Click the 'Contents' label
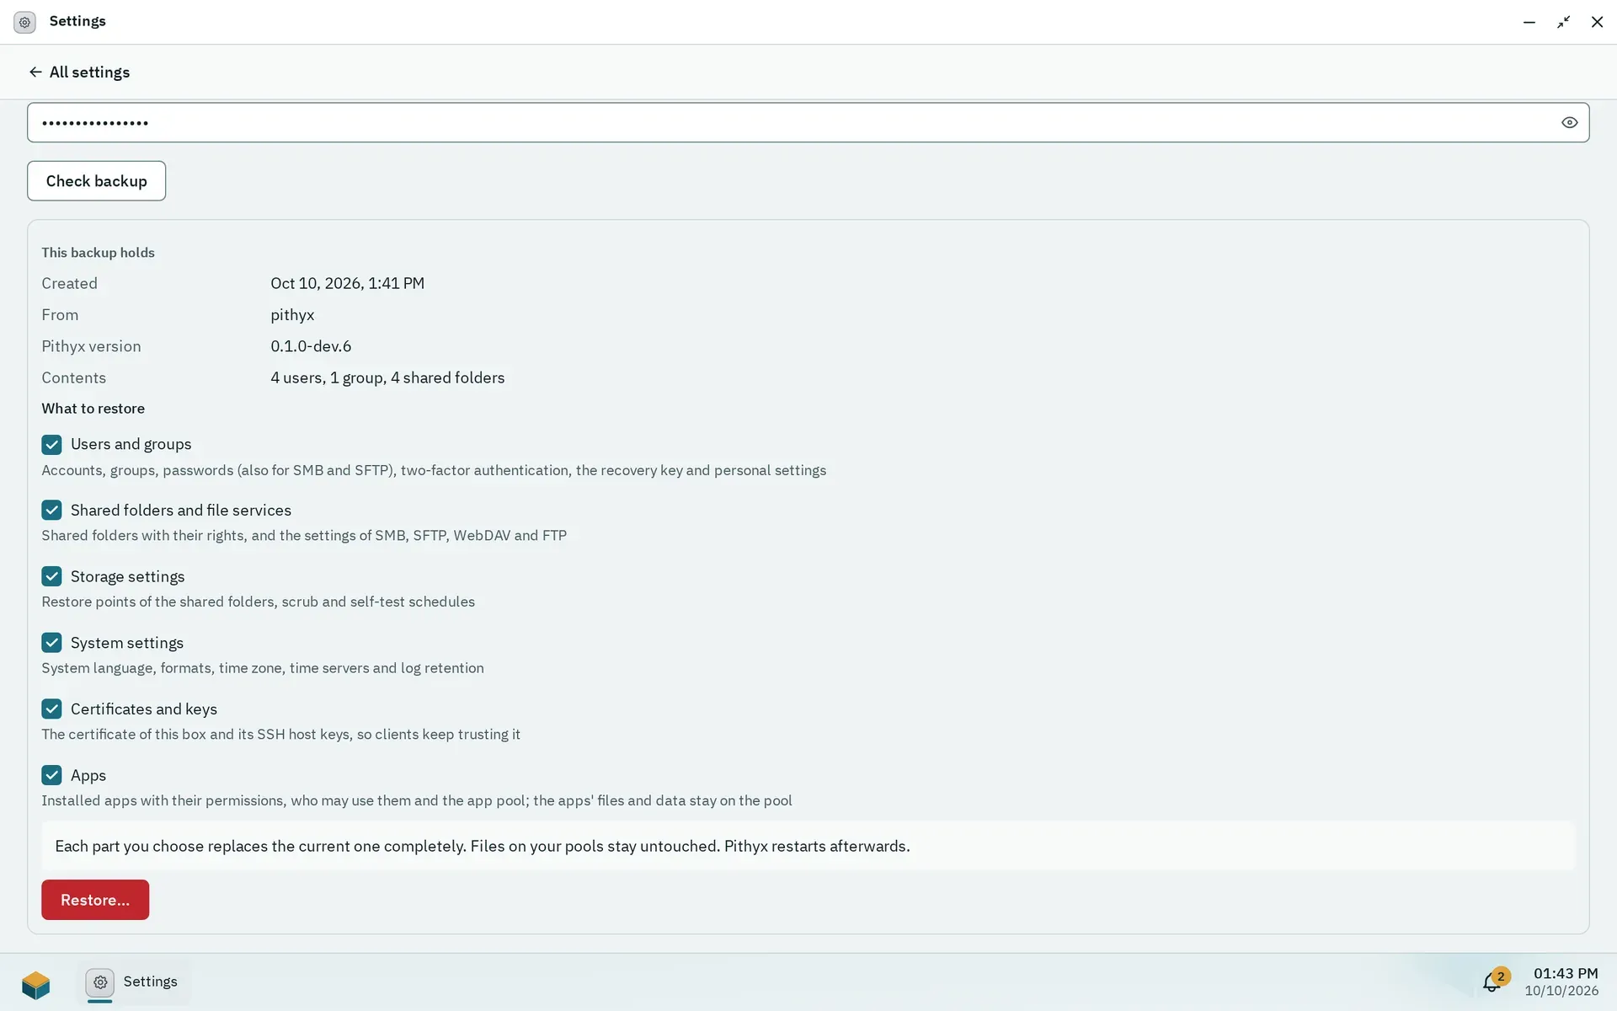Image resolution: width=1617 pixels, height=1011 pixels. coord(74,378)
